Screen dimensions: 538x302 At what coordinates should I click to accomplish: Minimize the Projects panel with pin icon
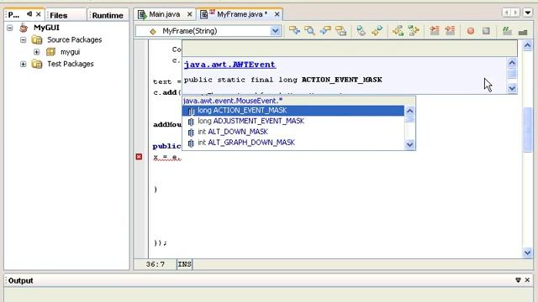pyautogui.click(x=29, y=14)
